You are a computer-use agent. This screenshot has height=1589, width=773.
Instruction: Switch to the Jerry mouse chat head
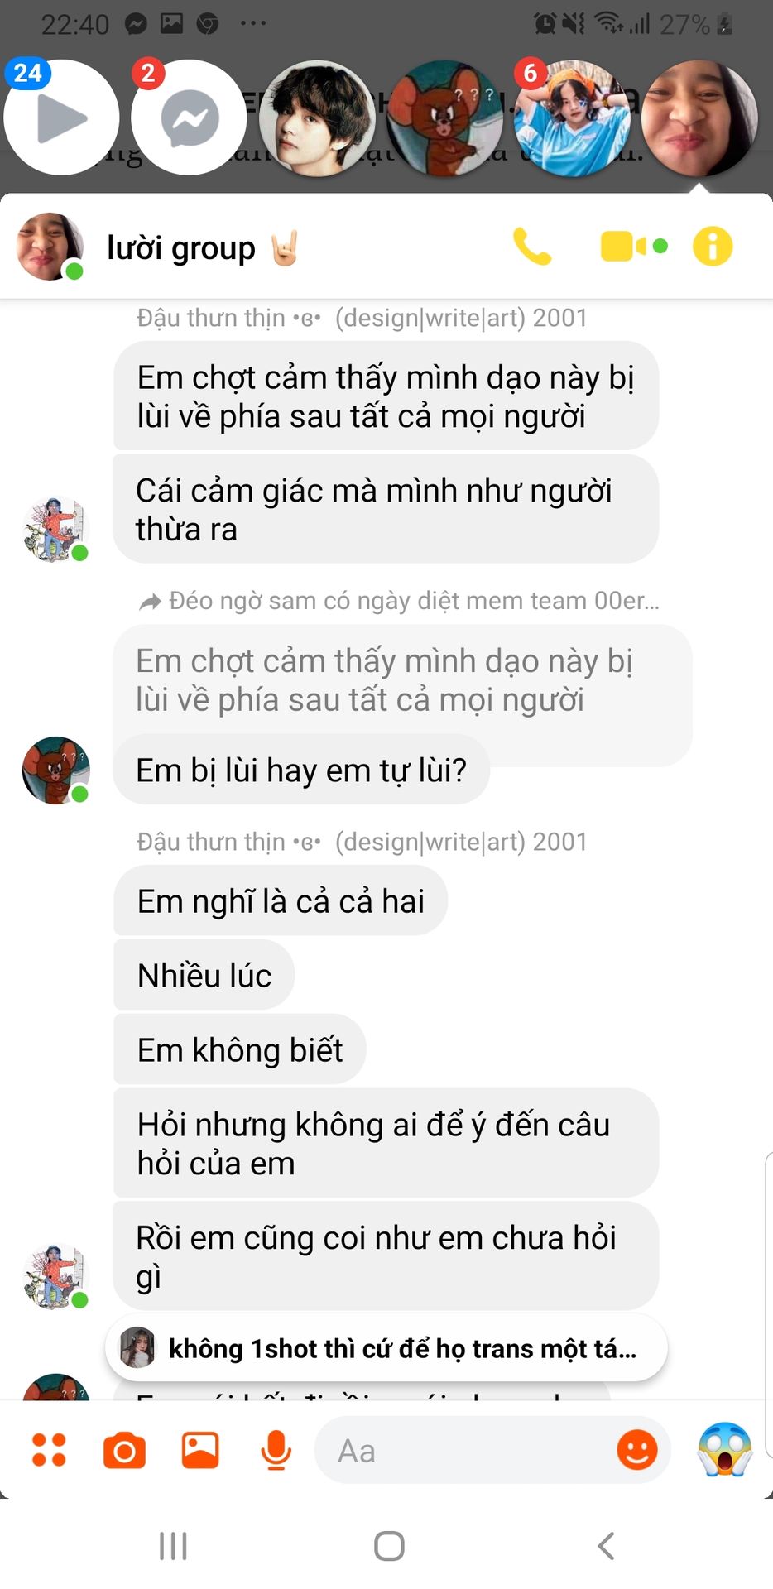click(x=445, y=118)
